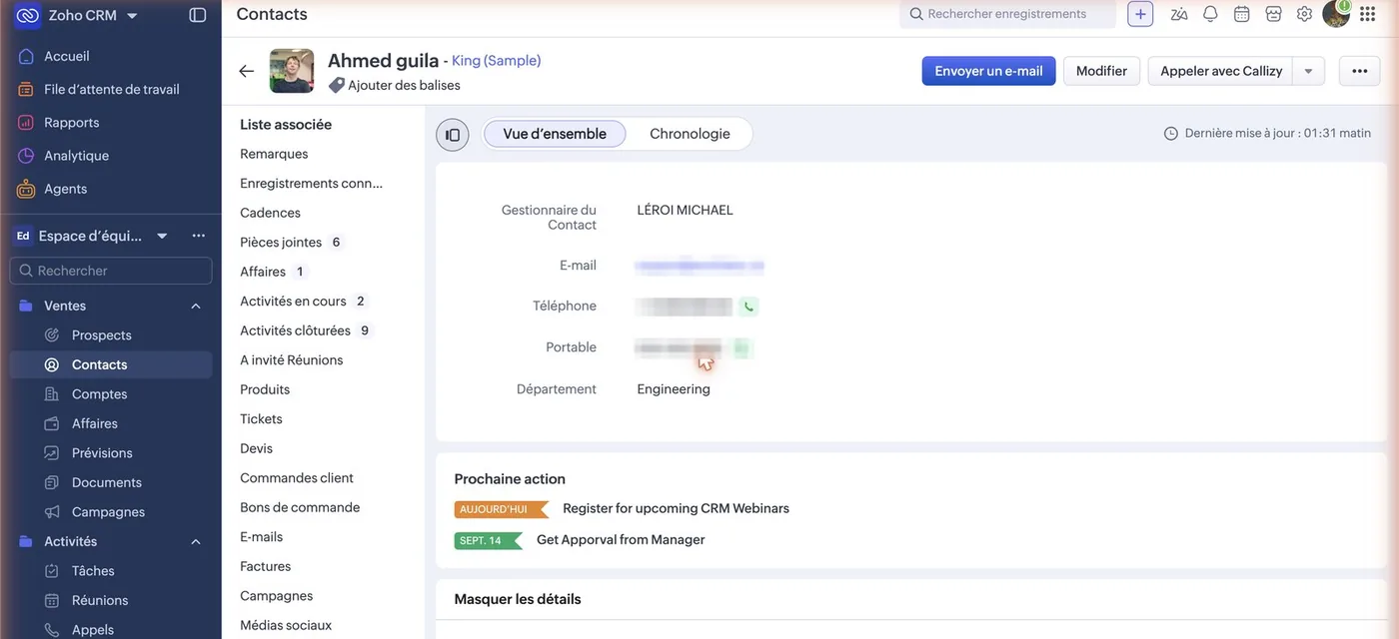Open the Prévisions module
The width and height of the screenshot is (1399, 639).
click(x=102, y=452)
